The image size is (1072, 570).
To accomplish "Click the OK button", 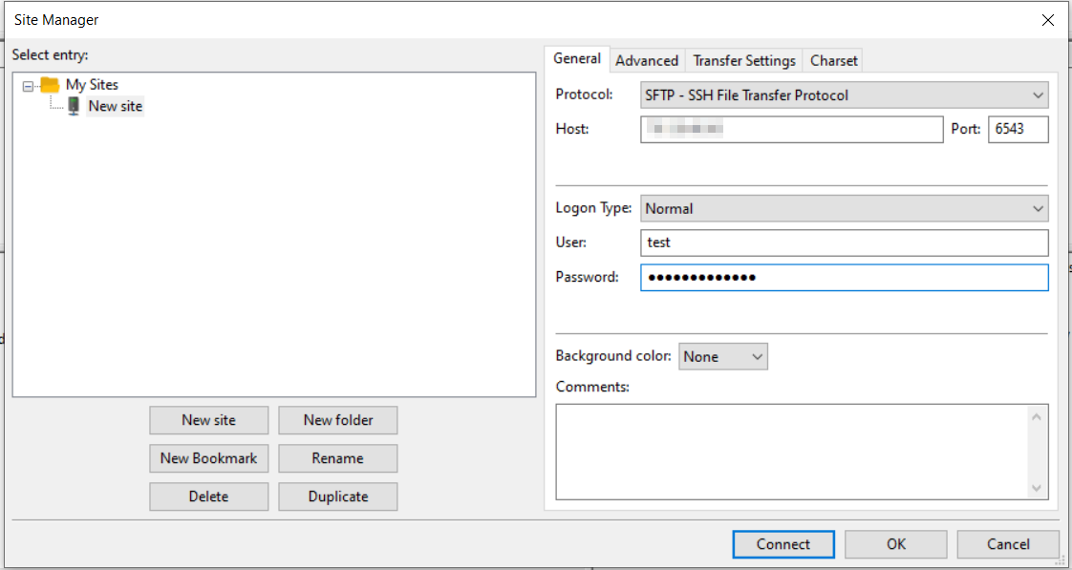I will point(895,544).
